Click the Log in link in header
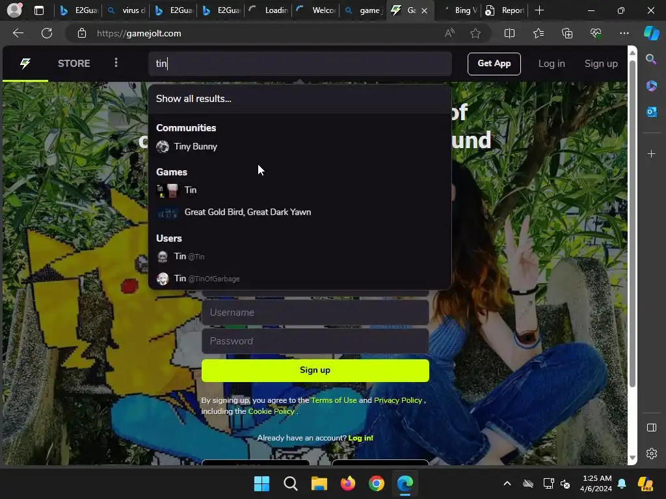 [552, 64]
